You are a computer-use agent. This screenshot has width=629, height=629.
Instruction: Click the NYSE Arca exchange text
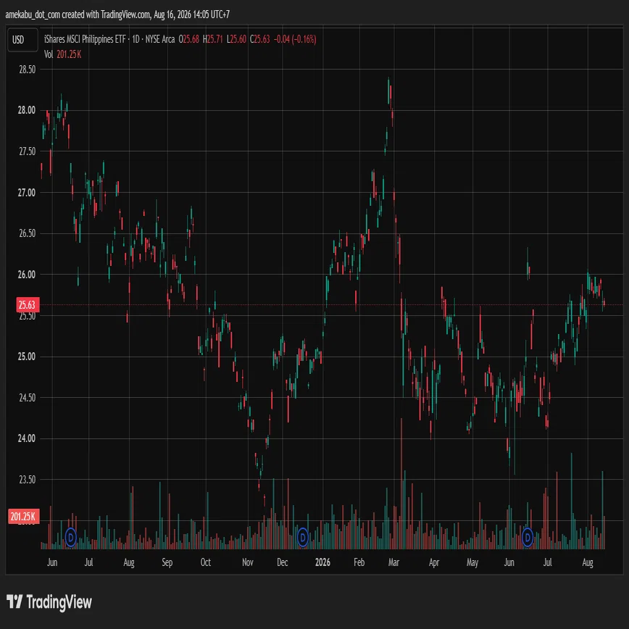click(x=160, y=39)
